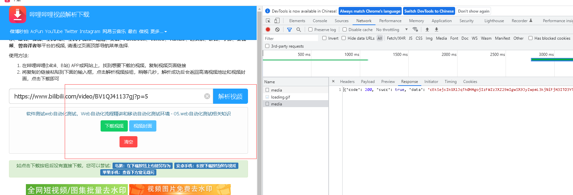Open the network search magnifier icon
This screenshot has height=195, width=573.
299,29
